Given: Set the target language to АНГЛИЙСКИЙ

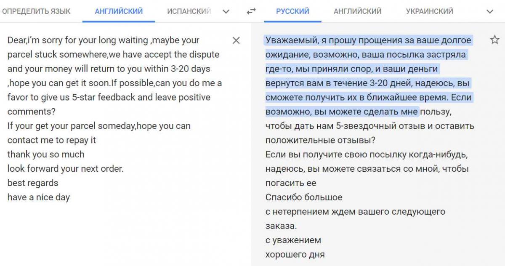Looking at the screenshot, I should (x=357, y=11).
